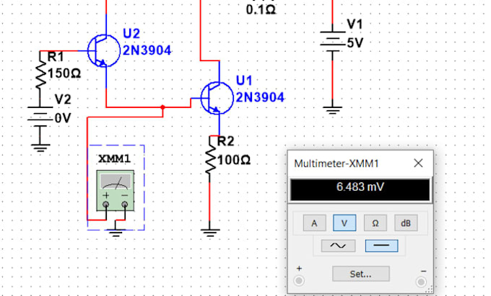Screen dimensions: 491x296
Task: Switch multimeter to ammeter mode A
Action: click(314, 223)
